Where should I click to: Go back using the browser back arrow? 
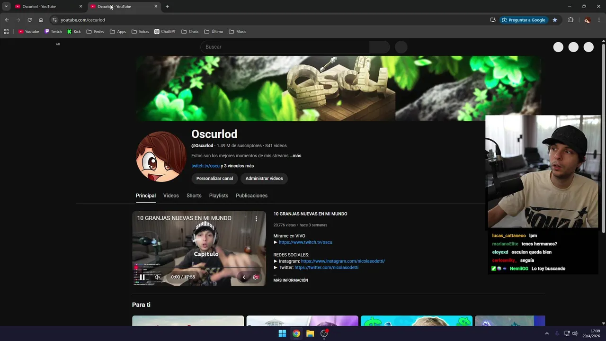(x=7, y=20)
